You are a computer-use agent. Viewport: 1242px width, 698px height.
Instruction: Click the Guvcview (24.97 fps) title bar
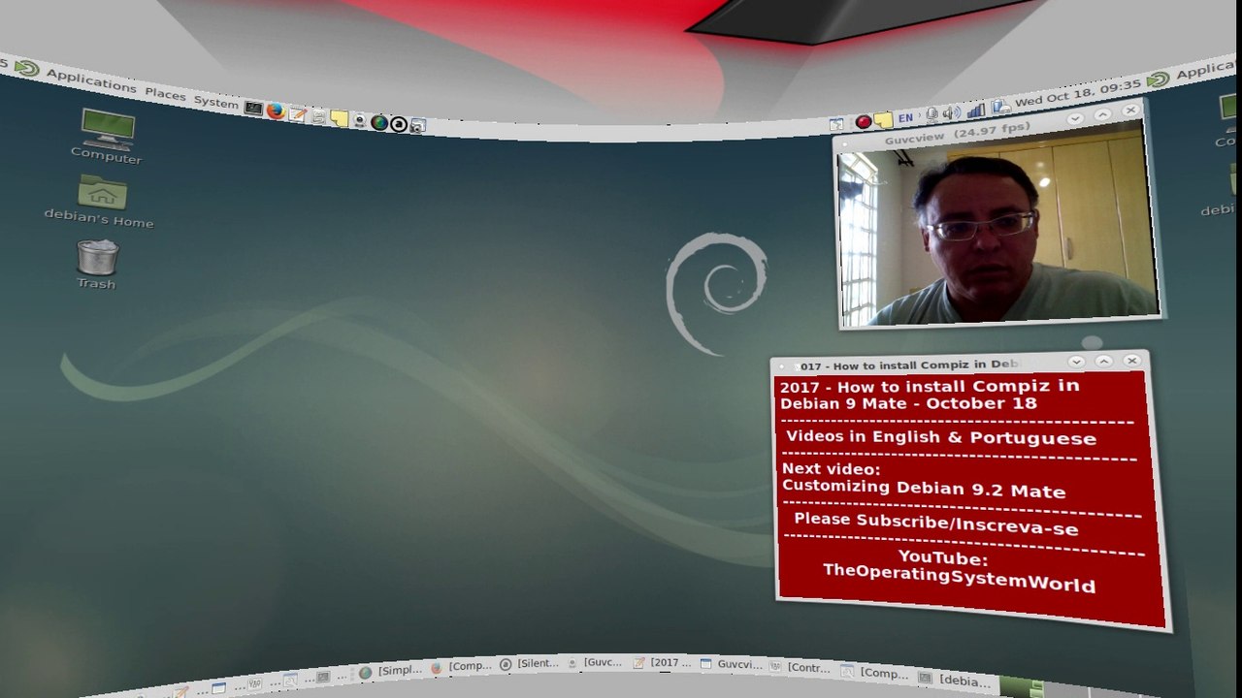click(957, 133)
